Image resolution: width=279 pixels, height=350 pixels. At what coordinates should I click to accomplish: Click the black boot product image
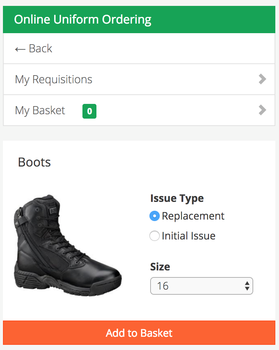pos(68,245)
